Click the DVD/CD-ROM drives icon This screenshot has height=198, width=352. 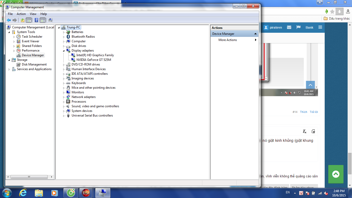point(68,64)
